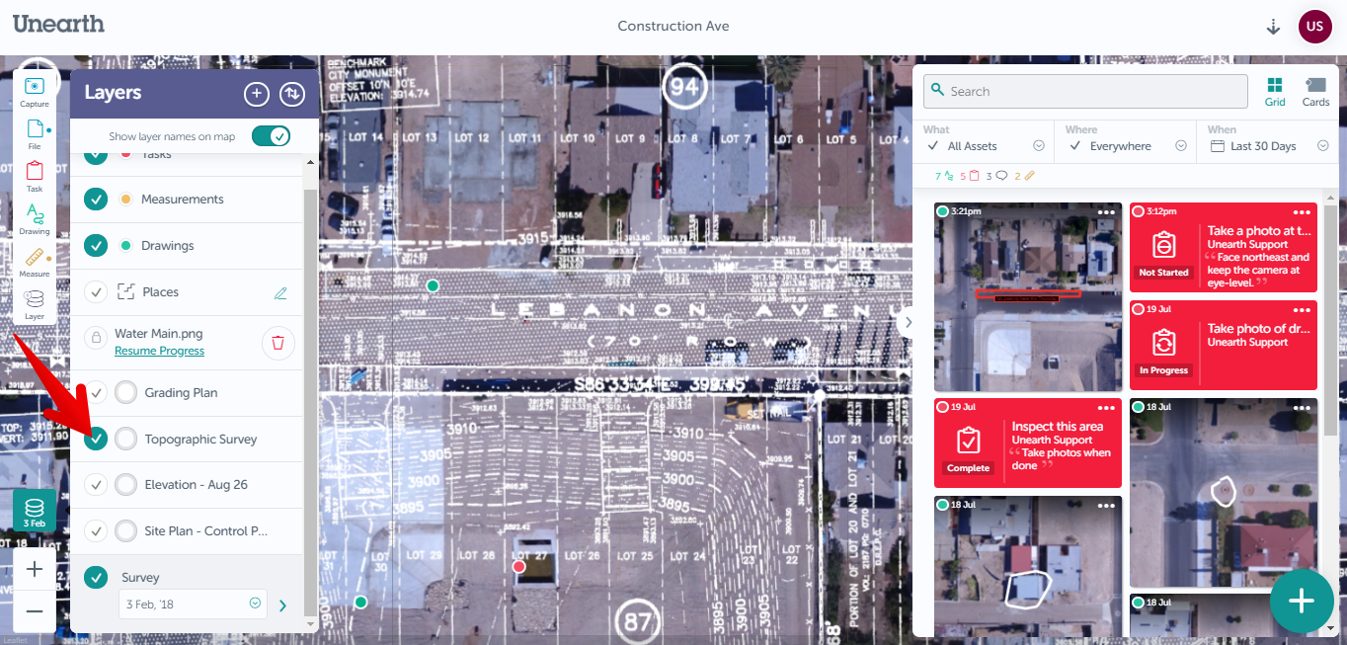
Task: Activate the Measure tool
Action: click(35, 262)
